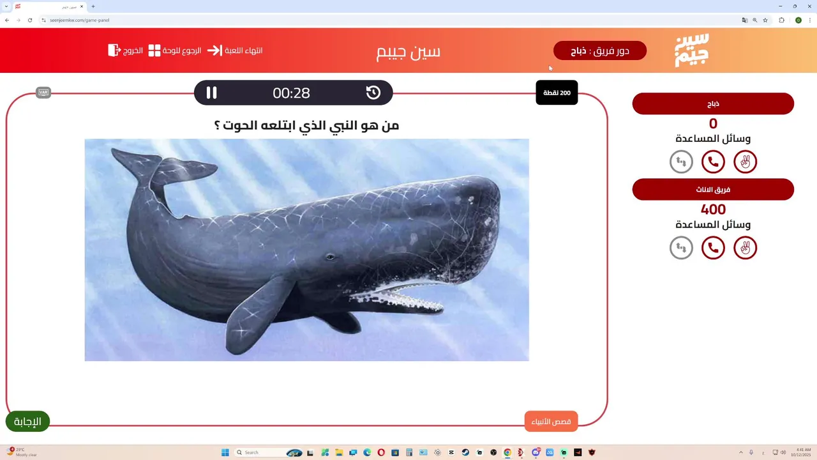The width and height of the screenshot is (817, 460).
Task: Open a new browser tab
Action: coord(93,6)
